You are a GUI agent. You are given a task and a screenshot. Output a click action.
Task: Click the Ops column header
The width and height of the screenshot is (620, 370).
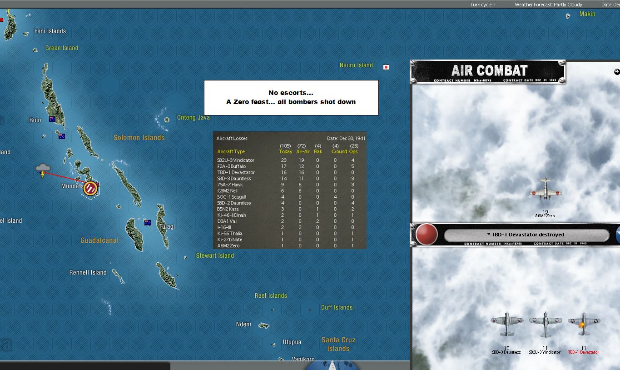[353, 151]
